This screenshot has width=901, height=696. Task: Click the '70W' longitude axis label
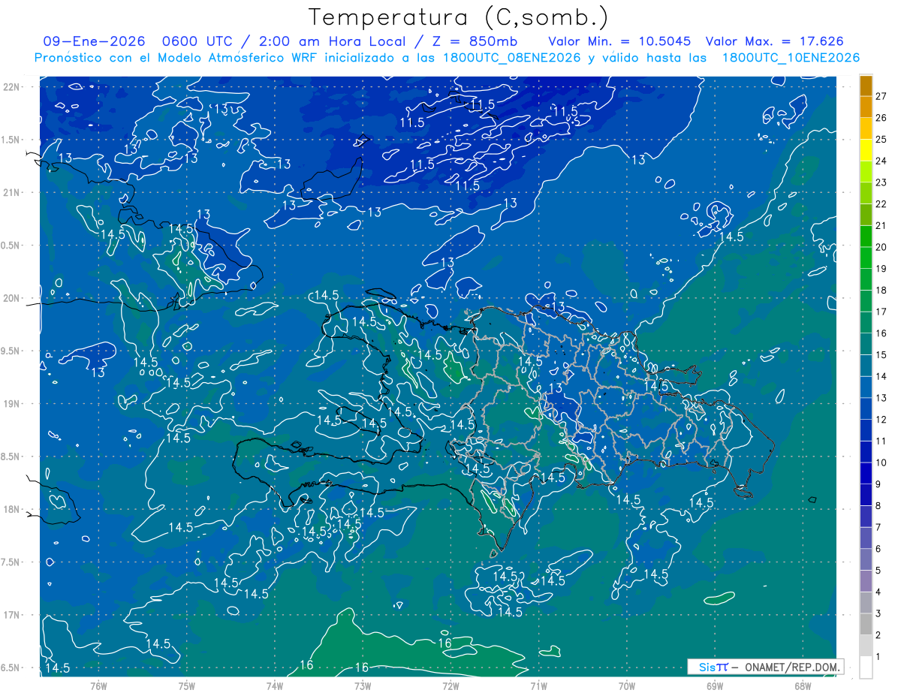tap(627, 686)
